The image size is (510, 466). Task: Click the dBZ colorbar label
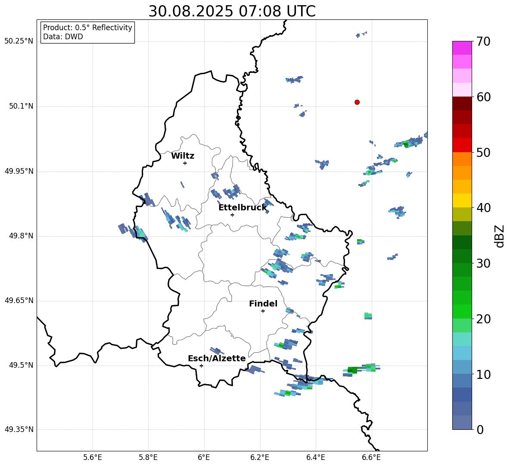[499, 236]
